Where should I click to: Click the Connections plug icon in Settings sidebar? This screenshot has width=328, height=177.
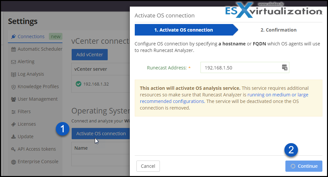point(14,37)
